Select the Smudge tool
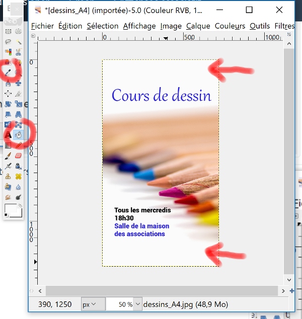 (x=8, y=197)
